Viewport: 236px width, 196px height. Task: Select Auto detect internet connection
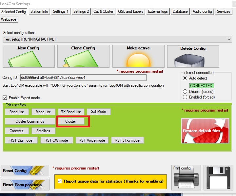[185, 78]
